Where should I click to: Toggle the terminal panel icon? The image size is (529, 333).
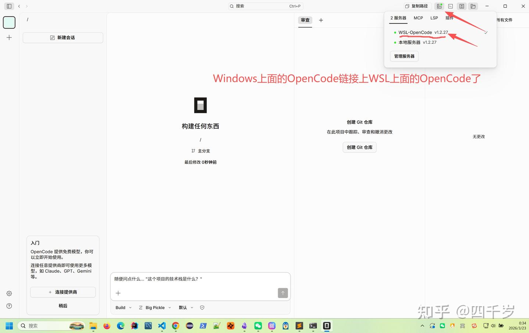pos(450,6)
